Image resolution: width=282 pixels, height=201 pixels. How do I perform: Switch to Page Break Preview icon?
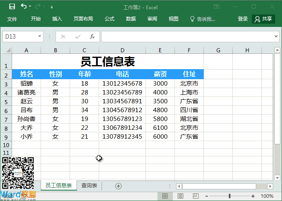pyautogui.click(x=196, y=196)
